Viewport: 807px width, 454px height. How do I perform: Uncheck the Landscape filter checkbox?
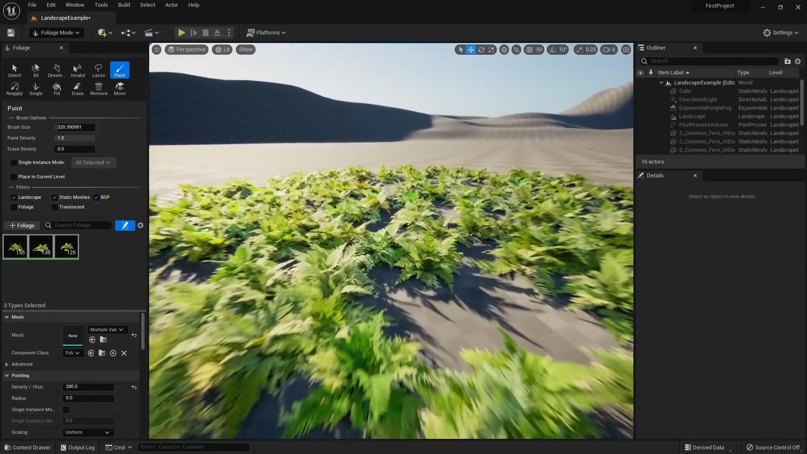[x=14, y=197]
